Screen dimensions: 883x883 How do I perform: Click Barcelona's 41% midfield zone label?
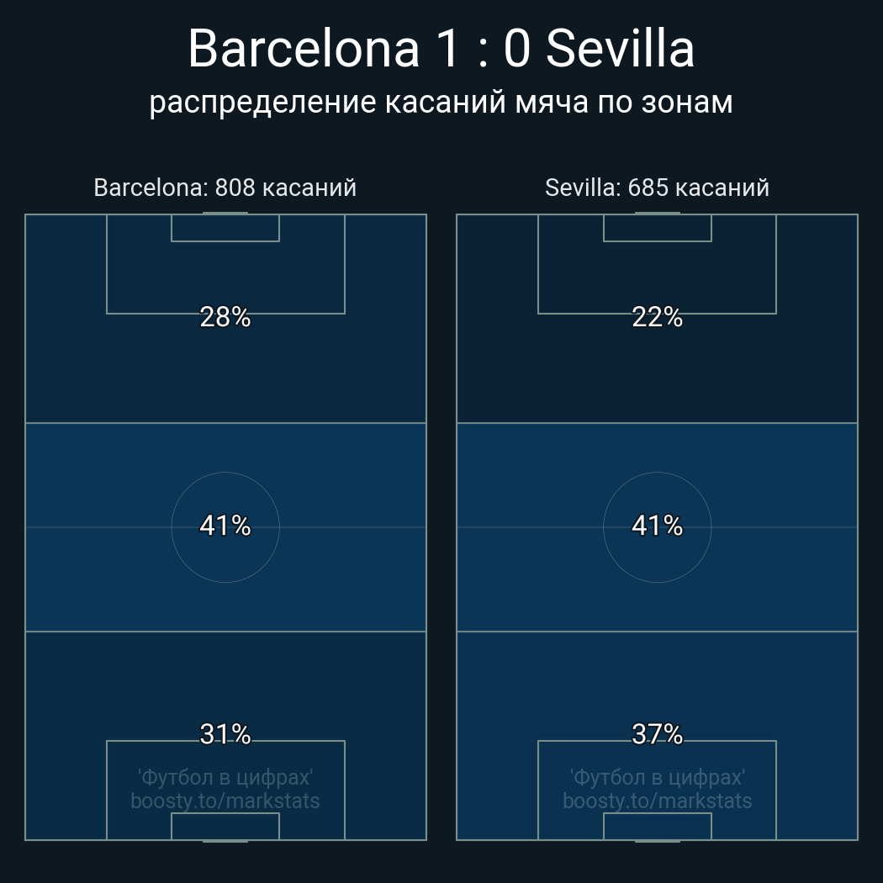point(225,526)
